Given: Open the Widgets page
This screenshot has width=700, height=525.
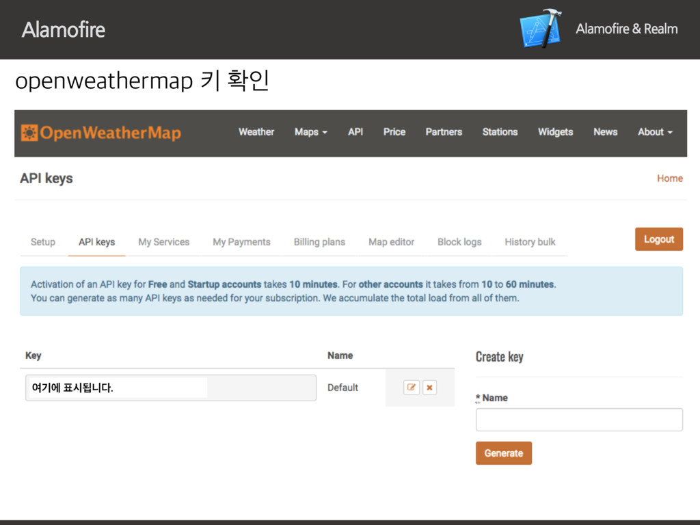Looking at the screenshot, I should point(555,132).
